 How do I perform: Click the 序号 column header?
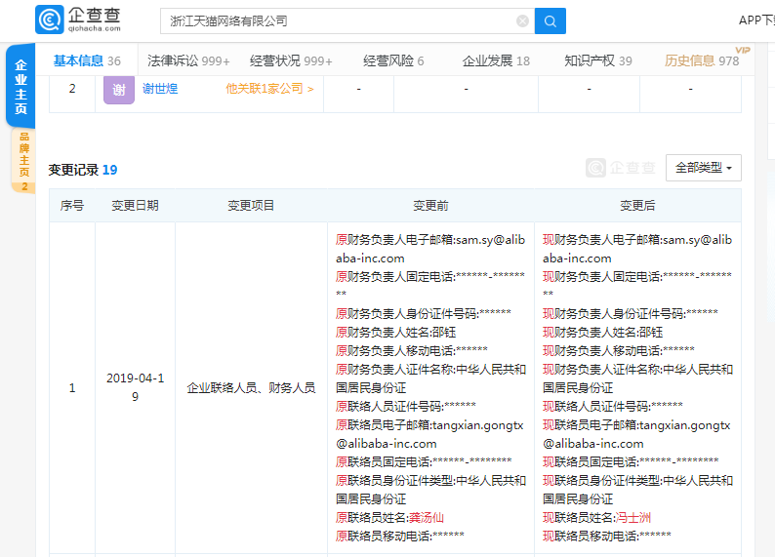point(72,206)
